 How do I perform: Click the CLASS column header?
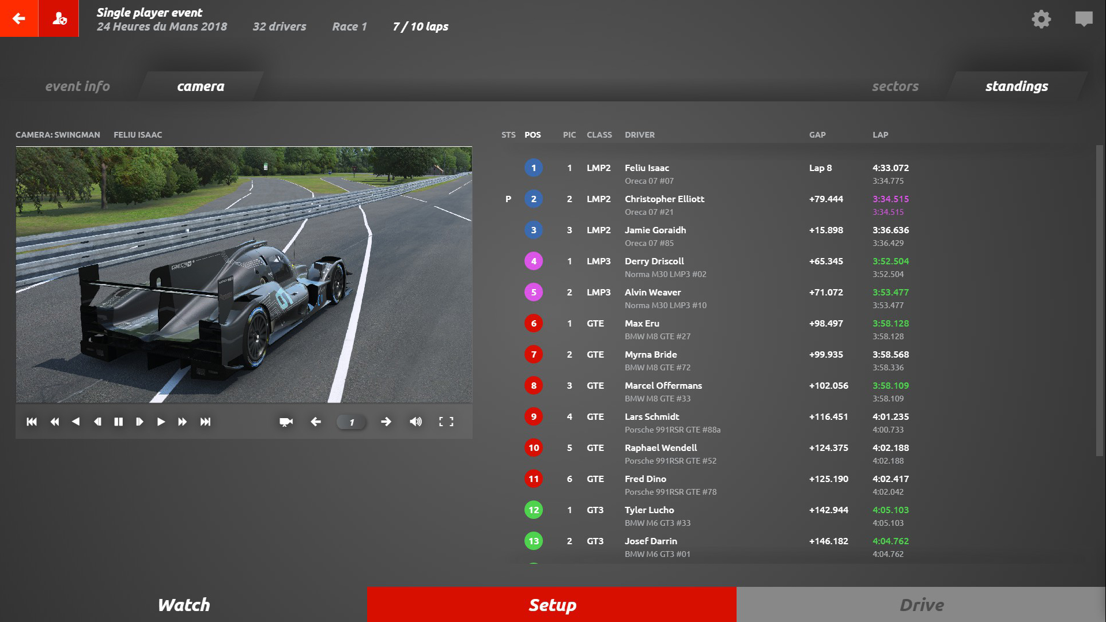click(x=599, y=135)
